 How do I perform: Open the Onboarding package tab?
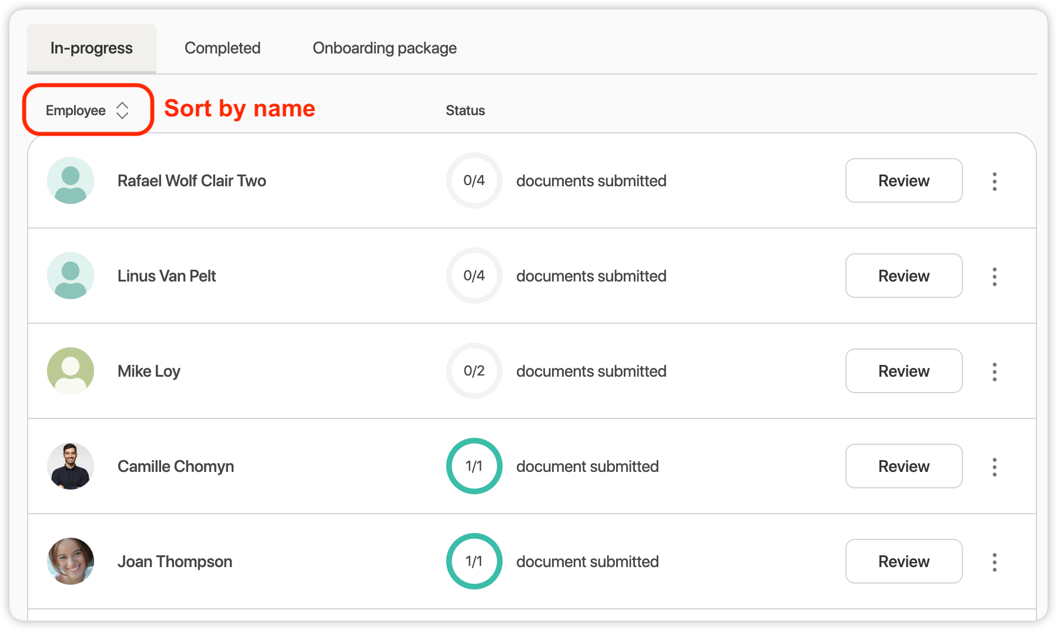click(x=384, y=48)
